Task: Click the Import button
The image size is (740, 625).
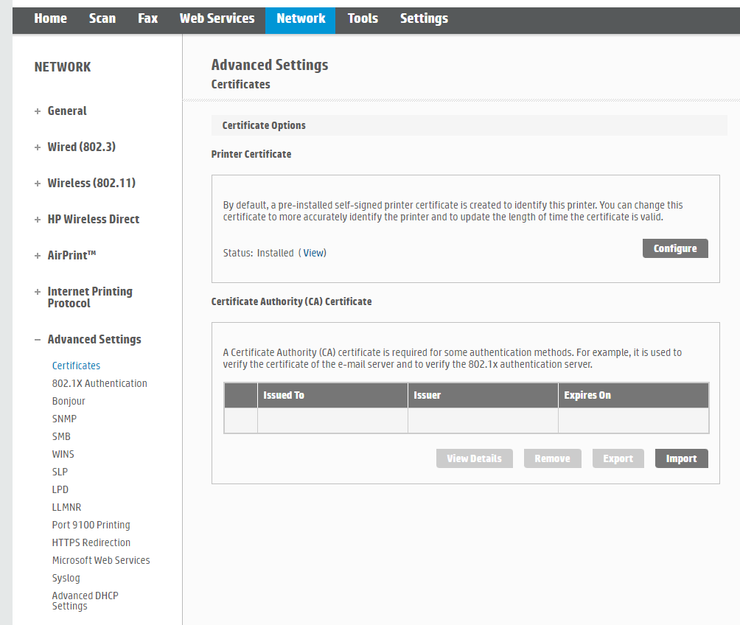Action: [681, 458]
